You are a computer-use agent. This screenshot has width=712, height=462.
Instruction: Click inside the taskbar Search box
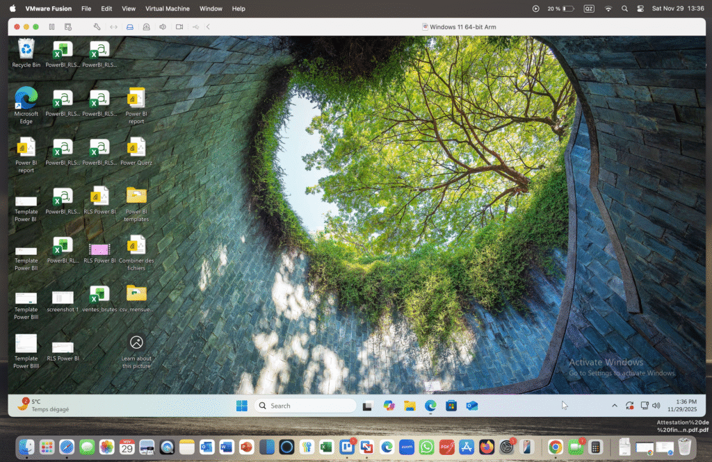click(306, 405)
